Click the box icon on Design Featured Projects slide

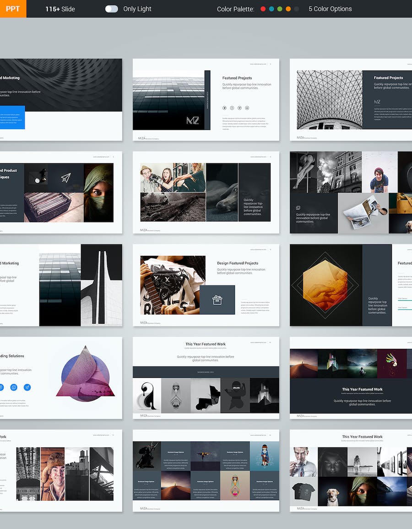point(217,299)
